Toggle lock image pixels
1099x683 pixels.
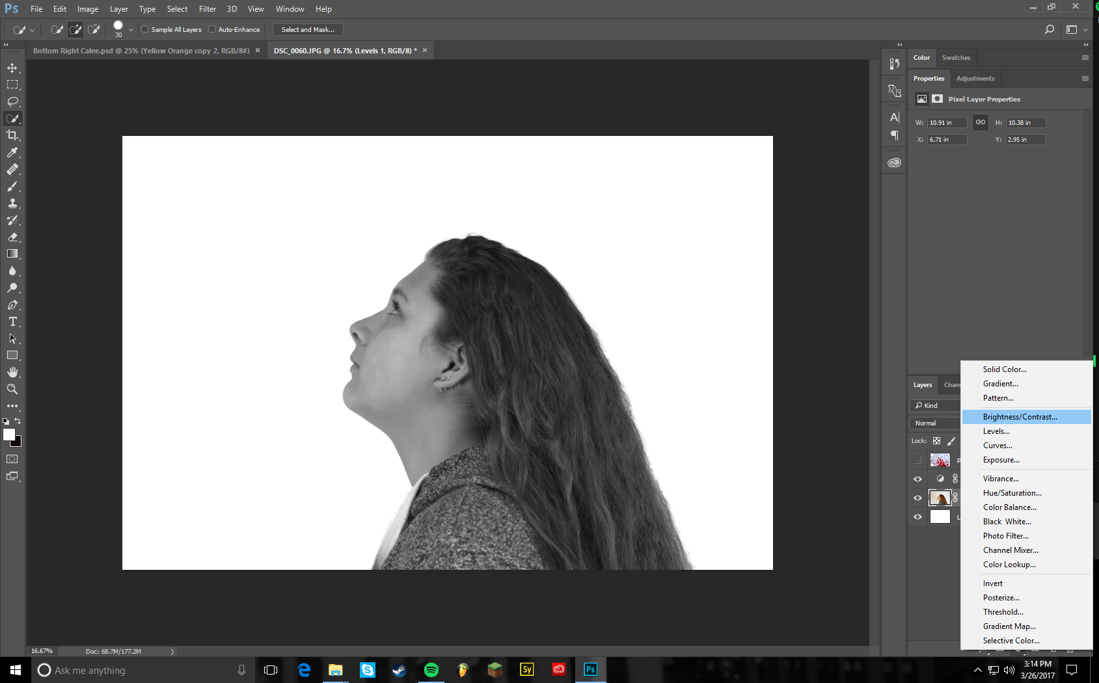click(951, 441)
